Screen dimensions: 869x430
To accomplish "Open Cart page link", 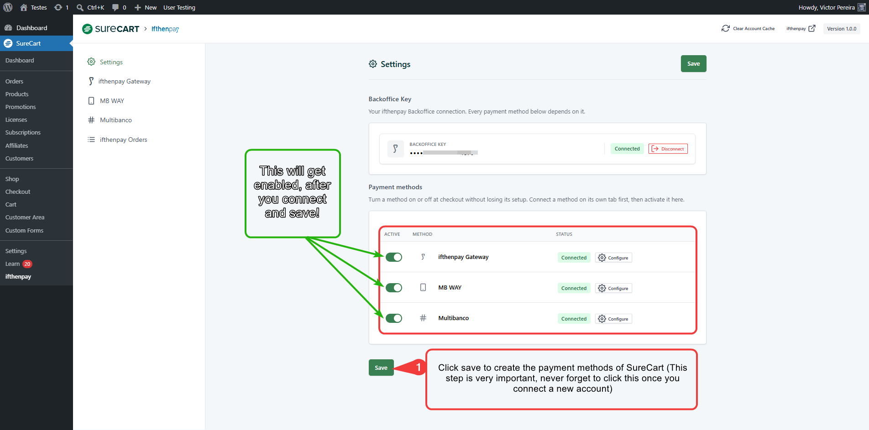I will pyautogui.click(x=11, y=204).
